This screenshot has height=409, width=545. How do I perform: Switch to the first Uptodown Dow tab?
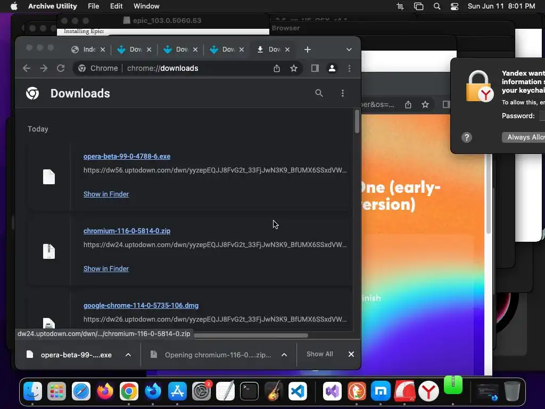point(135,50)
